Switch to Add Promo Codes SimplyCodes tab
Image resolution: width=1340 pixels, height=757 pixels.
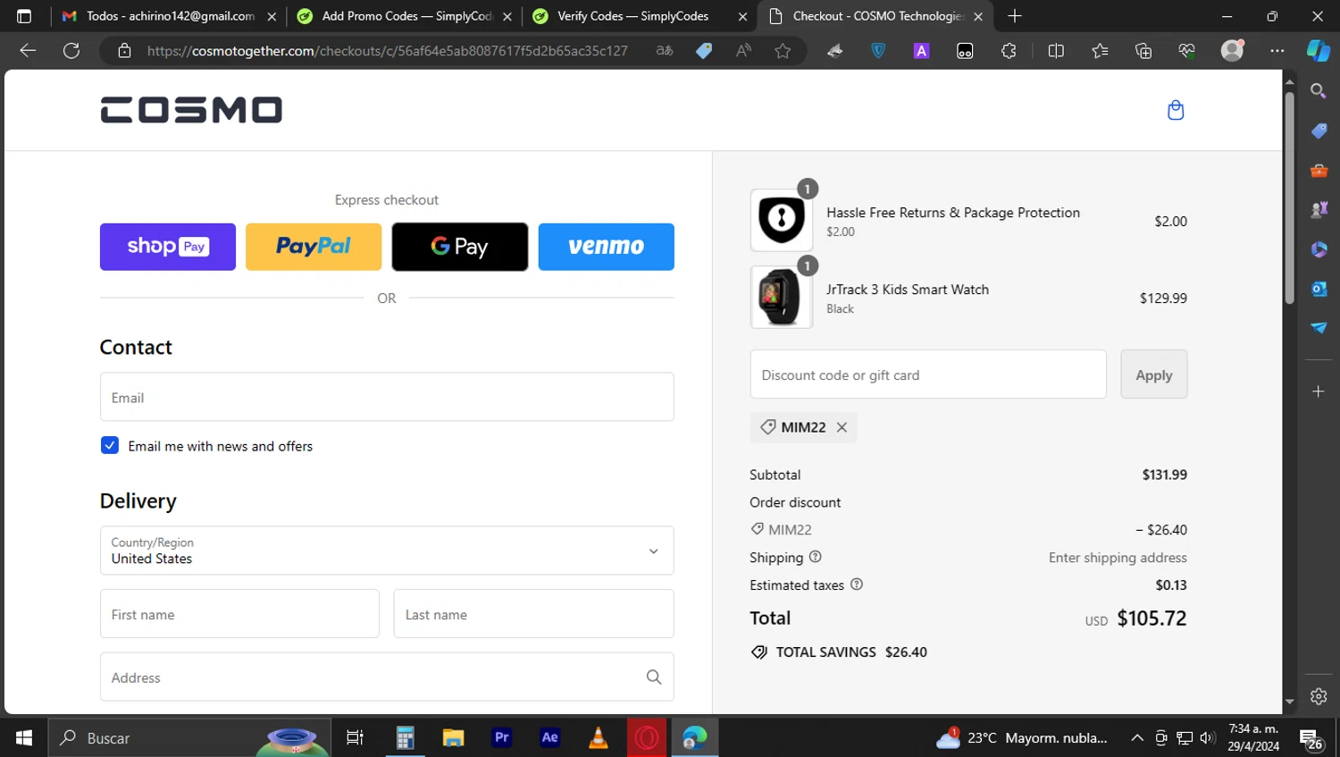pos(406,16)
